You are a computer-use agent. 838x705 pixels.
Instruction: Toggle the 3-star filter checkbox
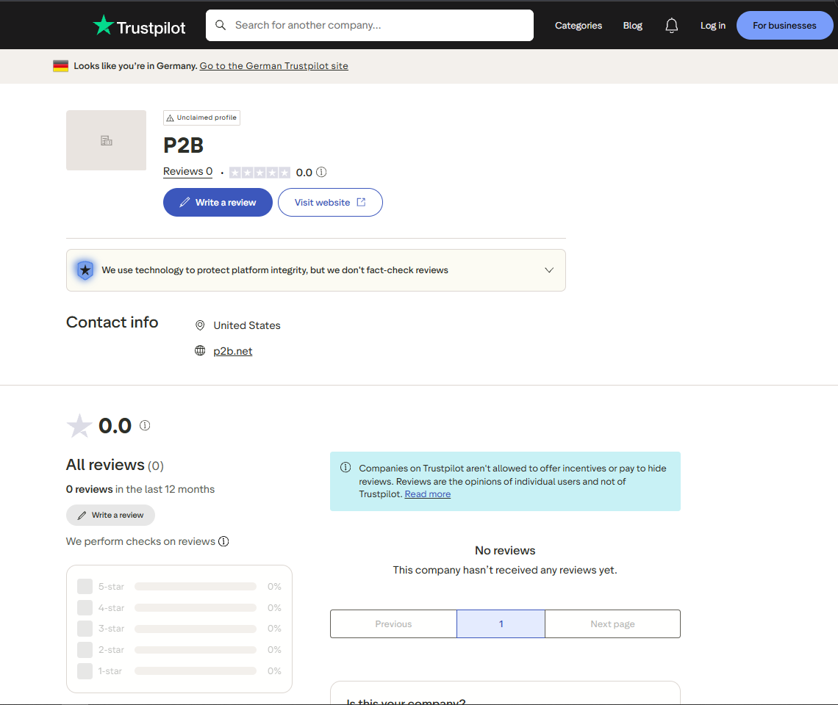[85, 628]
